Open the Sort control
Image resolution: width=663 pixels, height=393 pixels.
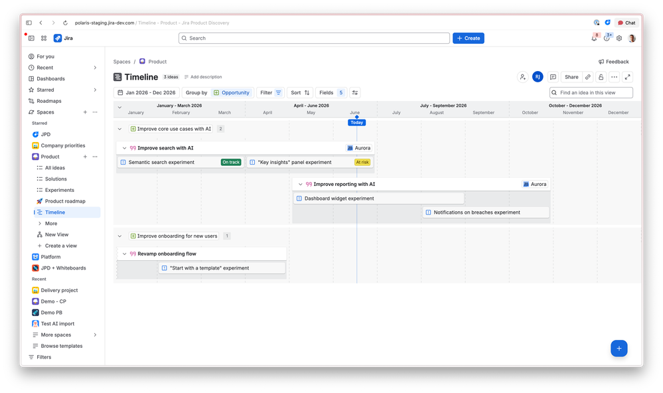coord(300,93)
